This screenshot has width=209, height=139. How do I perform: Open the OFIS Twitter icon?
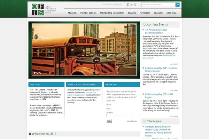pyautogui.click(x=132, y=5)
